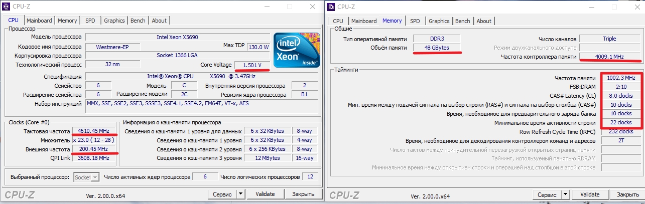The height and width of the screenshot is (204, 645).
Task: Open Memory tab in left CPU-Z window
Action: pos(67,21)
